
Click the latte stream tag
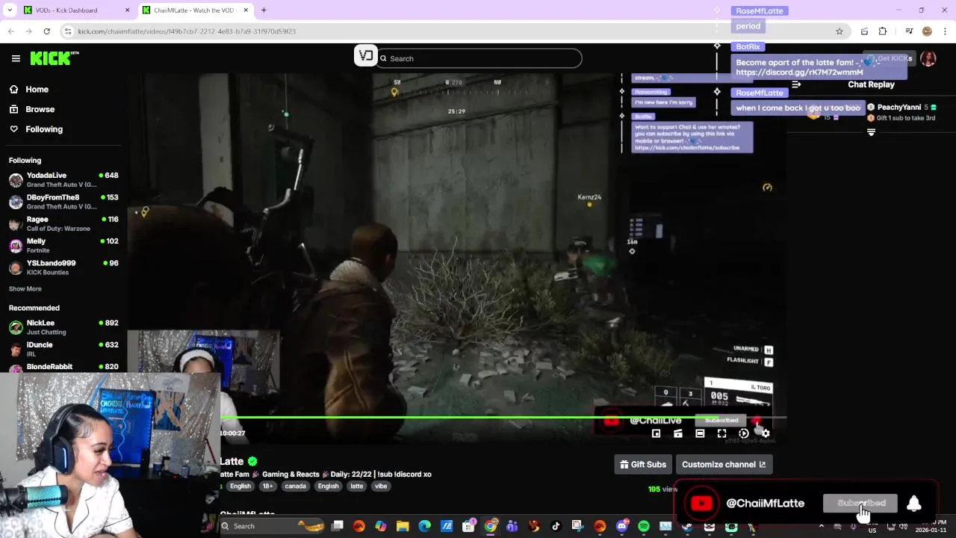(356, 486)
